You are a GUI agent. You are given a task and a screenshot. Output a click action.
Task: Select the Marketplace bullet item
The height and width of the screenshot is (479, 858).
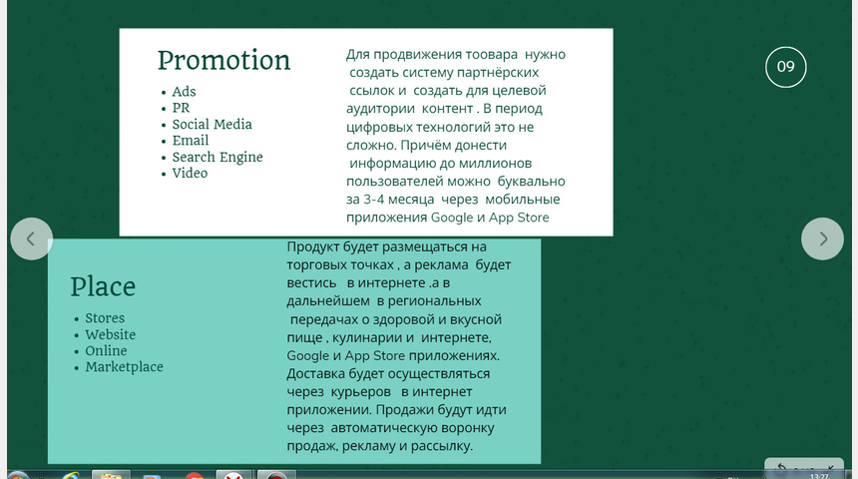pyautogui.click(x=125, y=367)
